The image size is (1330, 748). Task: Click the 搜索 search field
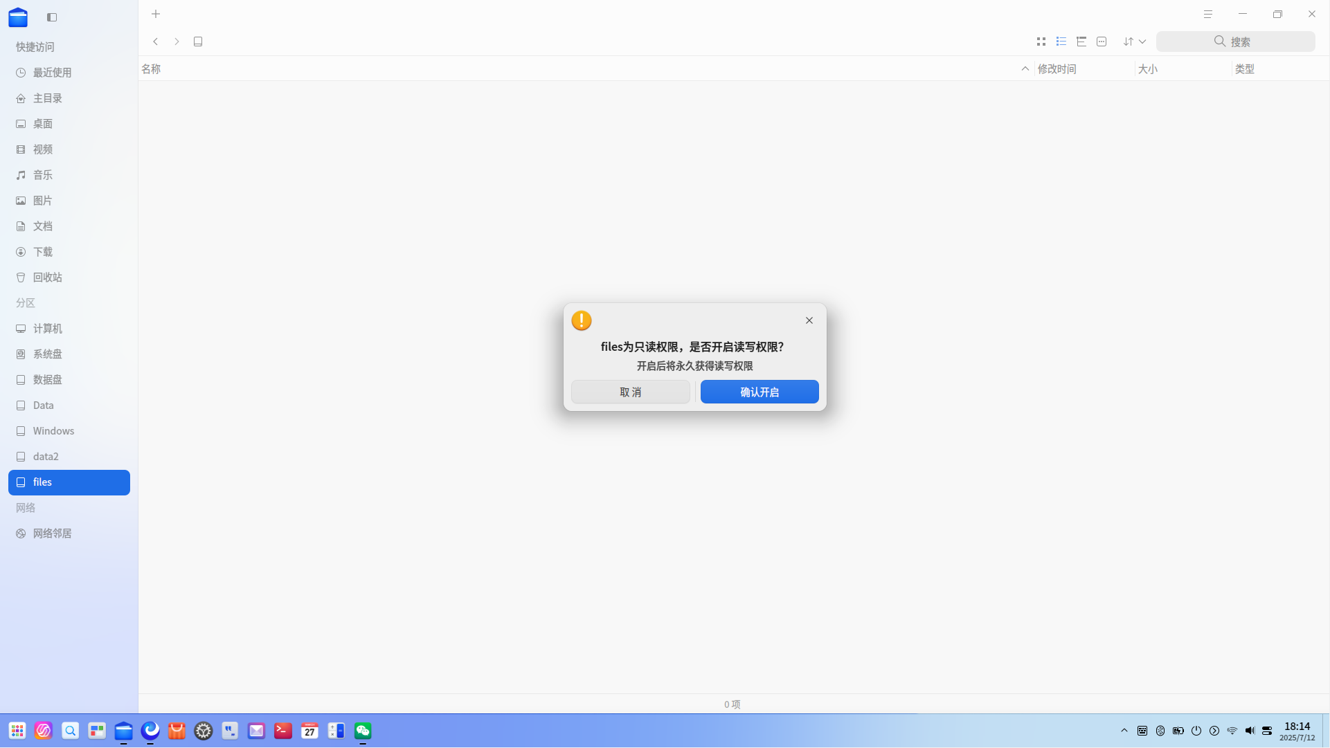[1236, 42]
